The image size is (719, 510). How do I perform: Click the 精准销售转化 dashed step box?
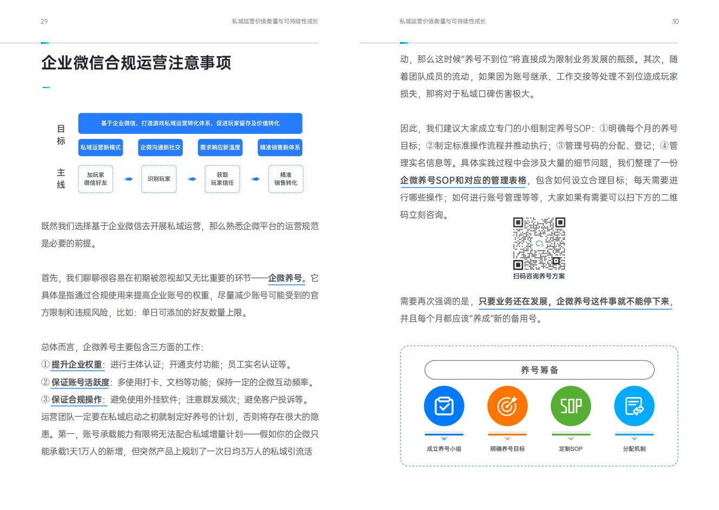[285, 179]
